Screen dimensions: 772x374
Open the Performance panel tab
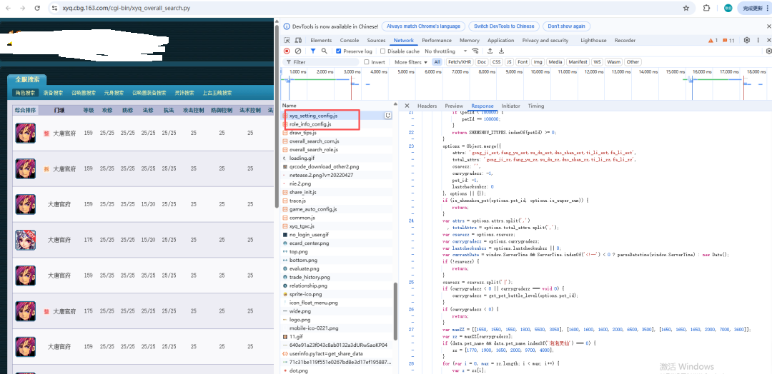[436, 40]
